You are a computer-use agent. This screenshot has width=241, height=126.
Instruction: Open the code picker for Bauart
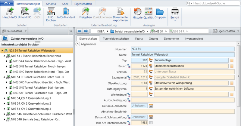151,66
